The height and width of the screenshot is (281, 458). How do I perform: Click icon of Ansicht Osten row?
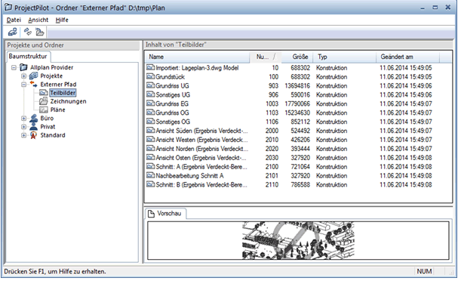(x=150, y=158)
